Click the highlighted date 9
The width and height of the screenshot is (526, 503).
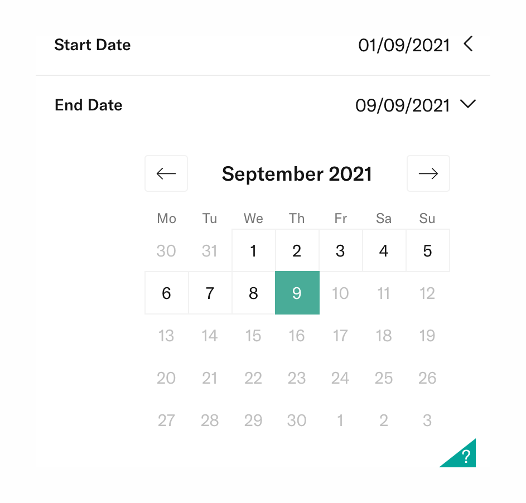[297, 293]
